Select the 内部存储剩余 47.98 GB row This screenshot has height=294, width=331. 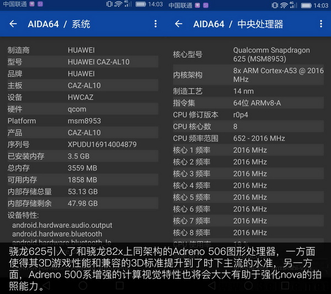pyautogui.click(x=83, y=204)
